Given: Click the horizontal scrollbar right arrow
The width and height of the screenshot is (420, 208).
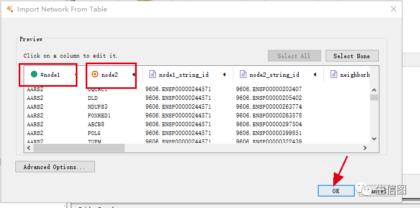Looking at the screenshot, I should (x=365, y=148).
